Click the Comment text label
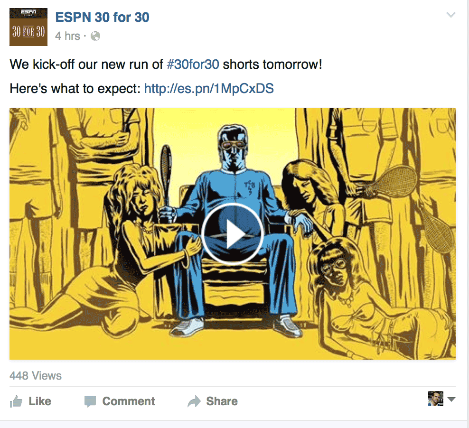 (x=129, y=401)
